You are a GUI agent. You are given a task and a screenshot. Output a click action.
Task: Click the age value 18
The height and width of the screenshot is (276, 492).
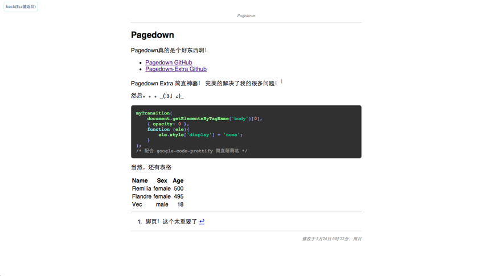pyautogui.click(x=180, y=204)
